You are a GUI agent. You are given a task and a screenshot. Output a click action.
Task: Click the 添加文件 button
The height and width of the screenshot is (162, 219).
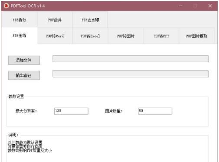[24, 60]
